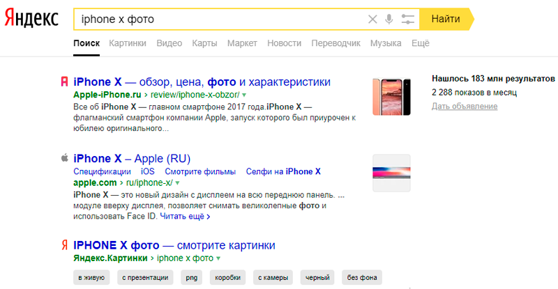558x289 pixels.
Task: Open iPhone X обзор, цена, фото result
Action: pos(202,82)
